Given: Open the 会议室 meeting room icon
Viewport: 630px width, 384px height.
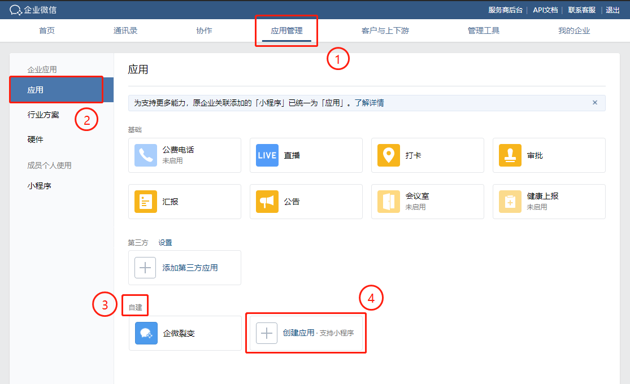Looking at the screenshot, I should pyautogui.click(x=389, y=202).
